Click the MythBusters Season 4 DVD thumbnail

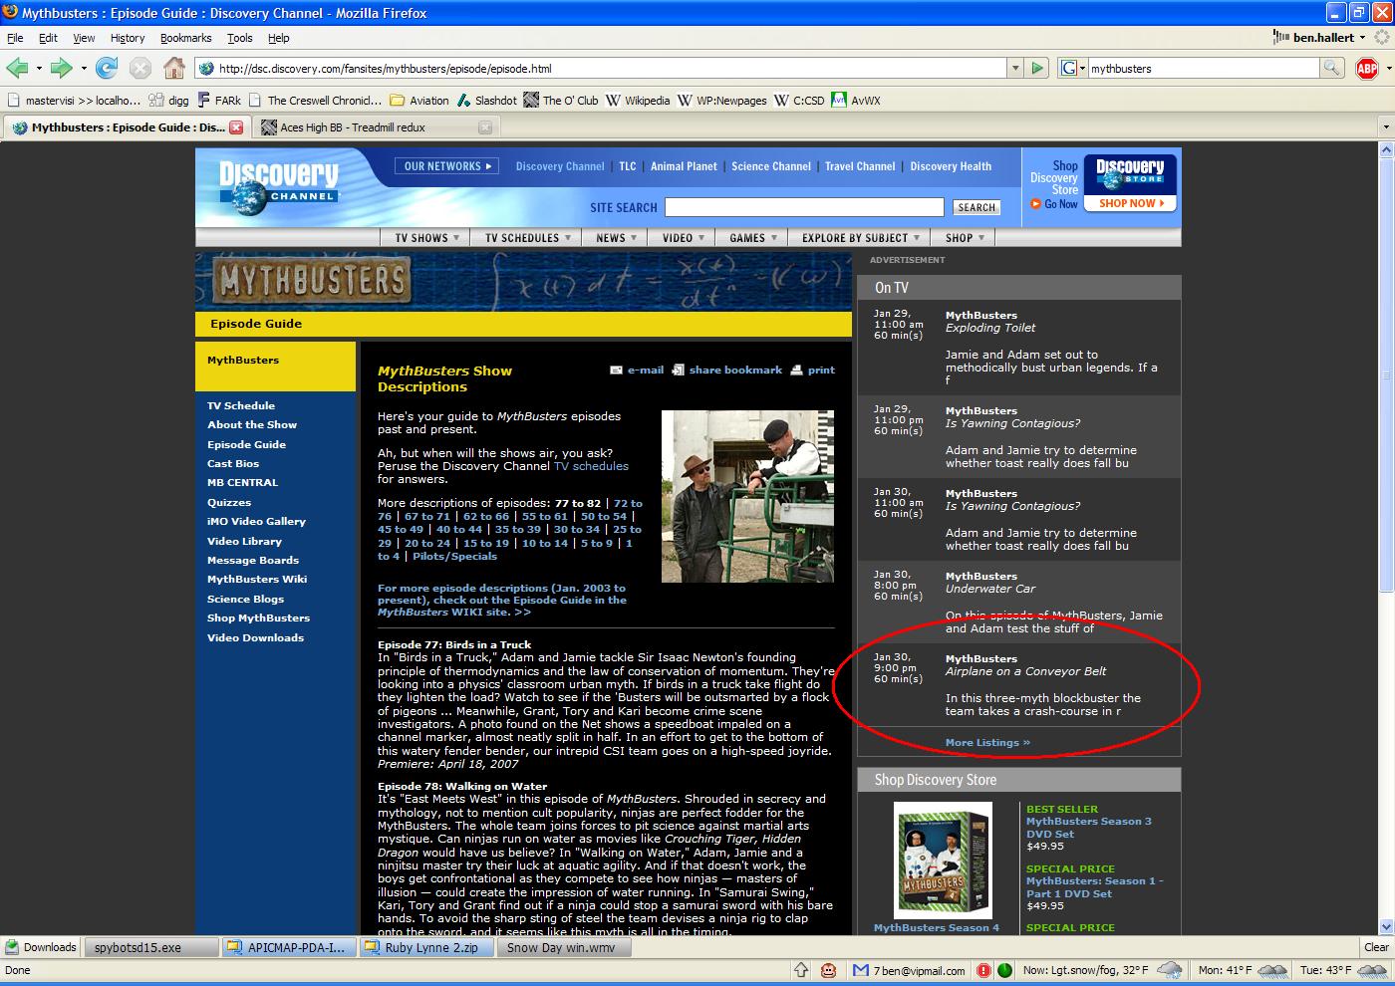(943, 861)
